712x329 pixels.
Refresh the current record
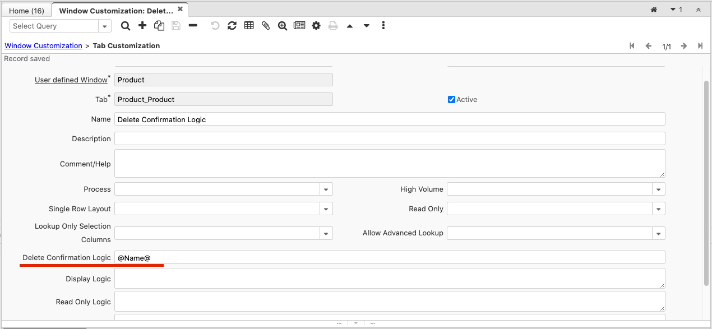(x=232, y=25)
